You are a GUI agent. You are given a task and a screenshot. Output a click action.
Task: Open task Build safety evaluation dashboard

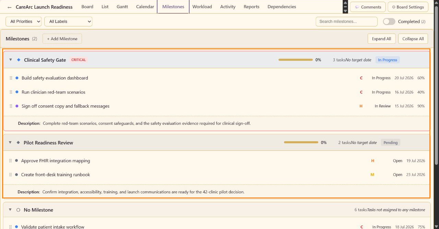tap(55, 78)
